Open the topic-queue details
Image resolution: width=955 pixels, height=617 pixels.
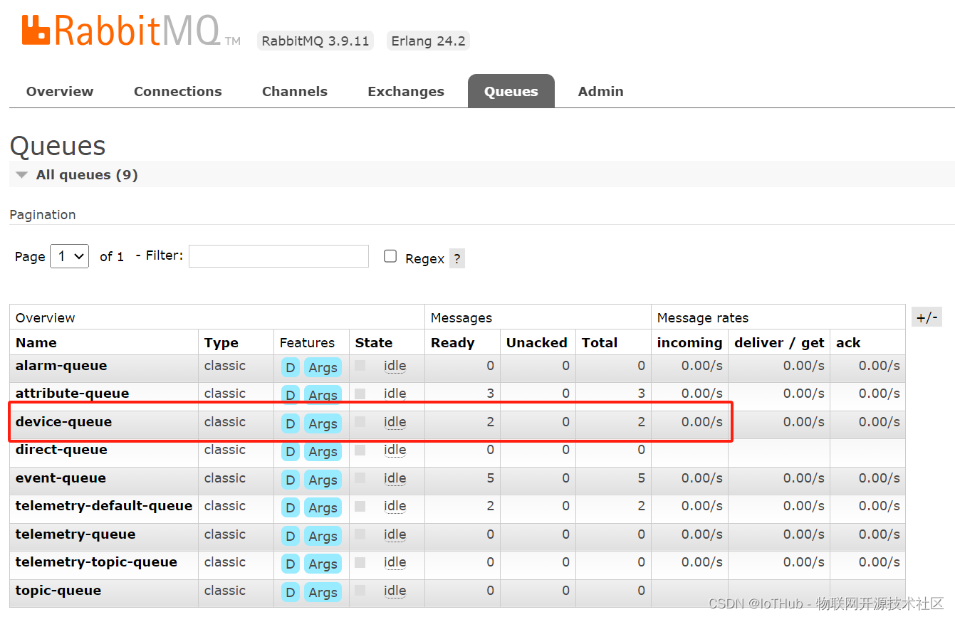[x=58, y=591]
